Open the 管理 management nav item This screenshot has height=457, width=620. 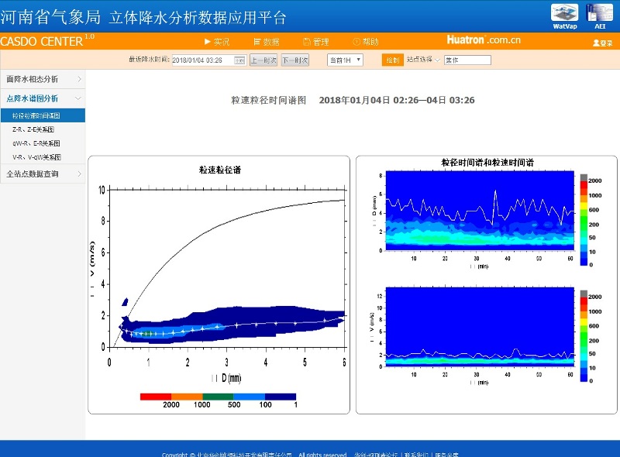(x=315, y=42)
